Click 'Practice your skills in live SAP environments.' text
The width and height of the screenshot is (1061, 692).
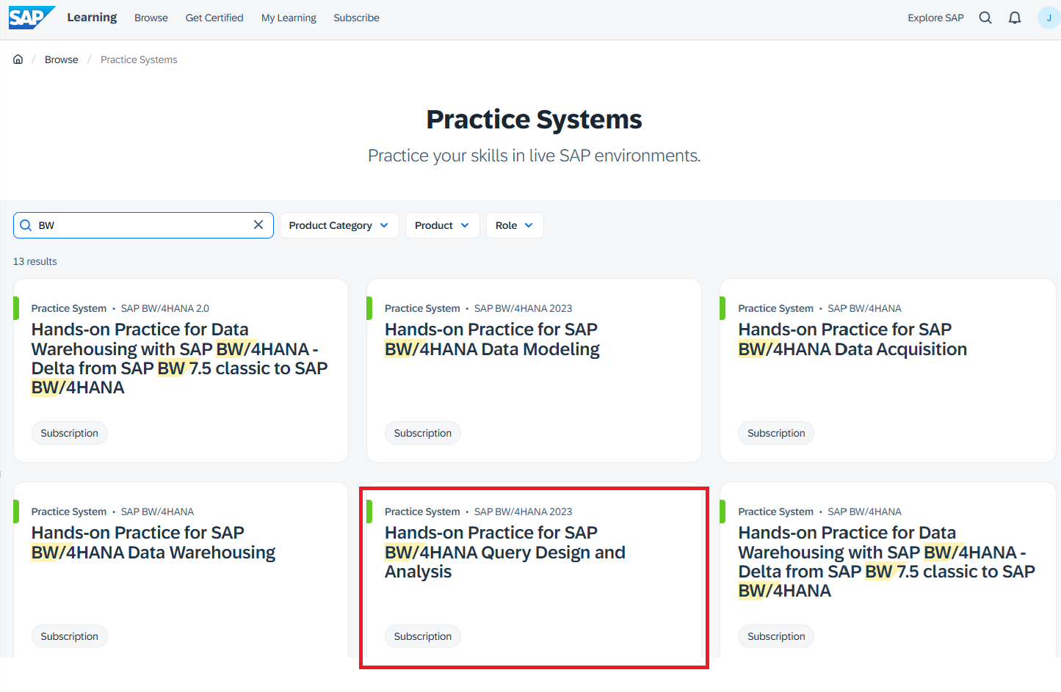coord(535,156)
